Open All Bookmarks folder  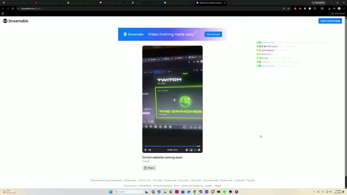tap(338, 14)
